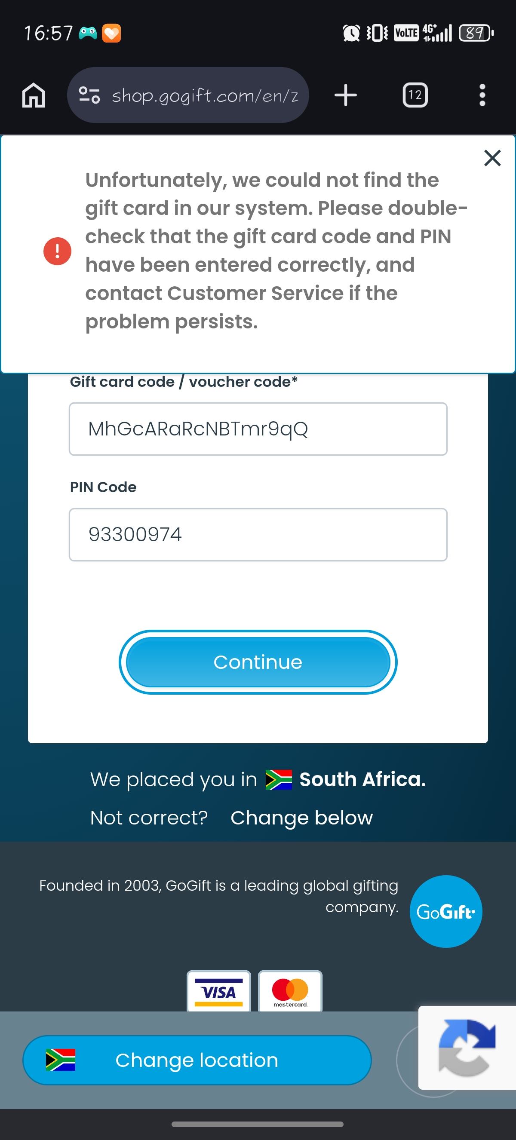
Task: Tap the browser home icon
Action: 34,95
